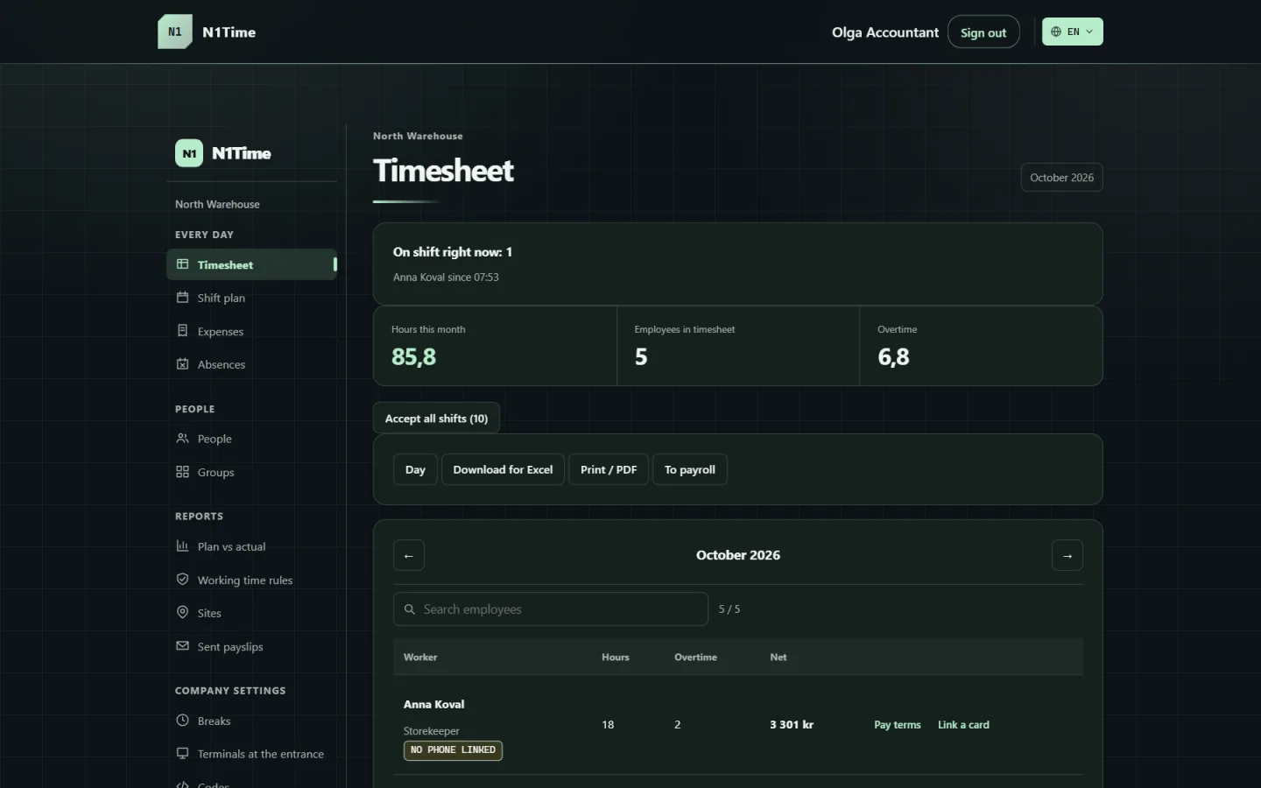Click the Breaks clock icon
Image resolution: width=1261 pixels, height=788 pixels.
(182, 721)
